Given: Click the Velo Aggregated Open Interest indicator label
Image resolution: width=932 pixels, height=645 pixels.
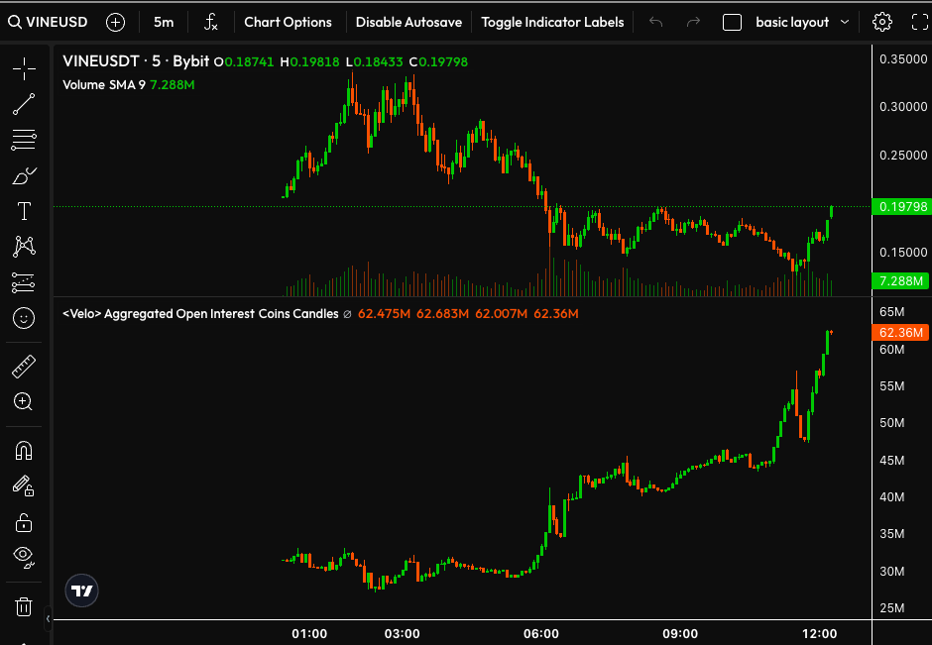Looking at the screenshot, I should click(x=200, y=314).
